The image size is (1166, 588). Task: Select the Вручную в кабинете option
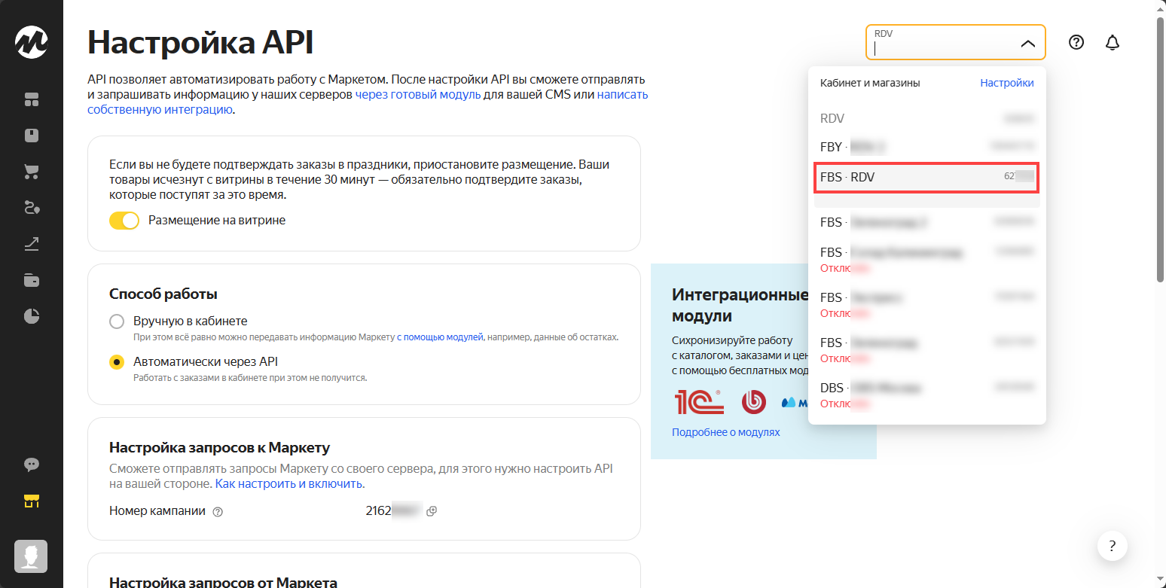point(117,321)
